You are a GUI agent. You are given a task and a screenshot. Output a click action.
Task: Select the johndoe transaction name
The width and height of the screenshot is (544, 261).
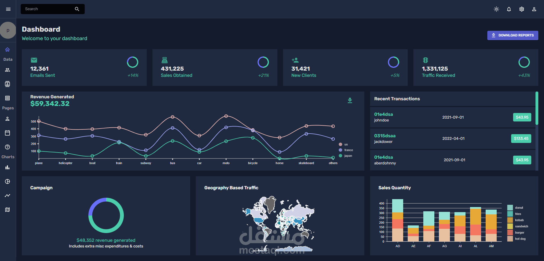[x=381, y=120]
